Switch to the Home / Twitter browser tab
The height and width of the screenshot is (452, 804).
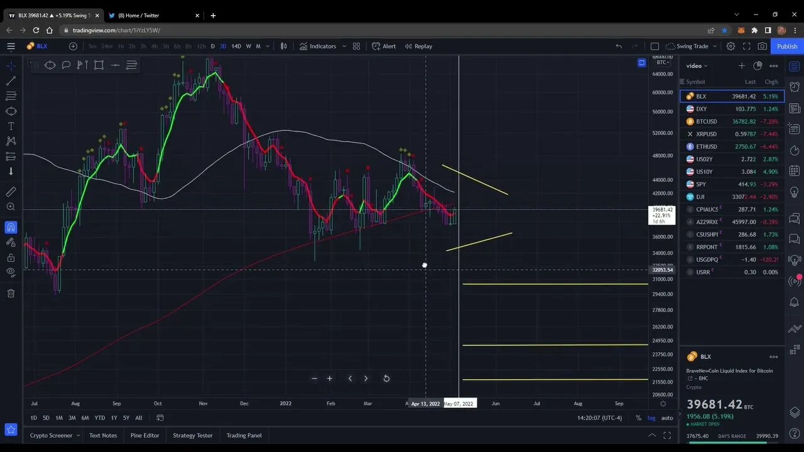coord(153,15)
